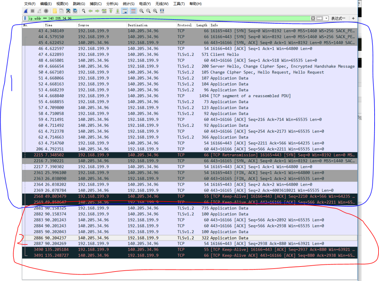
Task: Select packet 47 Client Hello row
Action: click(x=190, y=55)
